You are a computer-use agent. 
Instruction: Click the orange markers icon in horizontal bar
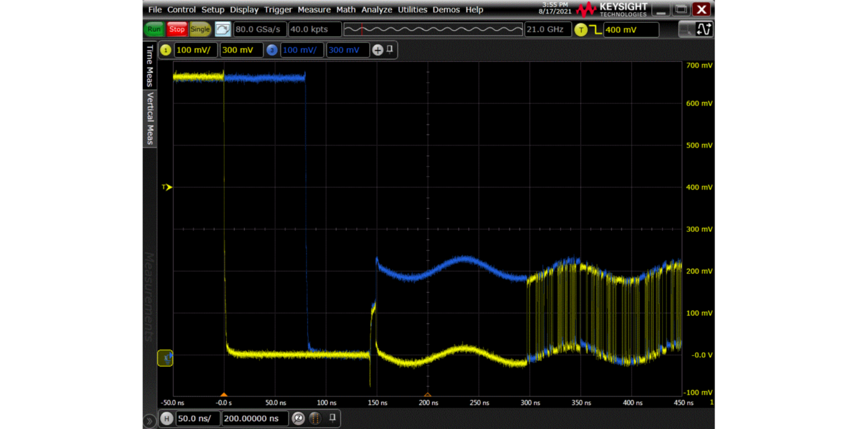tap(315, 418)
